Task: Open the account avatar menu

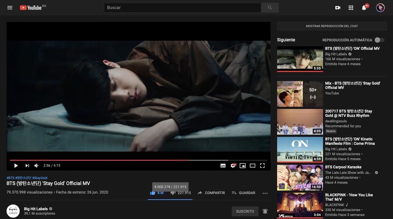Action: tap(380, 8)
